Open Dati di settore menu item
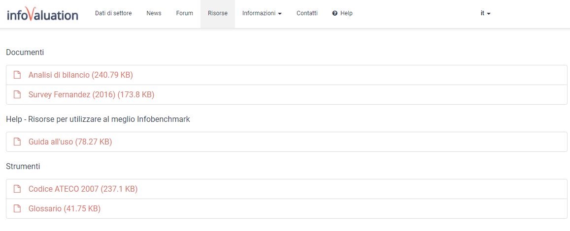Image resolution: width=570 pixels, height=231 pixels. click(x=113, y=13)
